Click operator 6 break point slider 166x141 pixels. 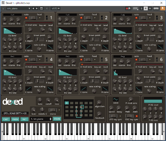pos(150,81)
